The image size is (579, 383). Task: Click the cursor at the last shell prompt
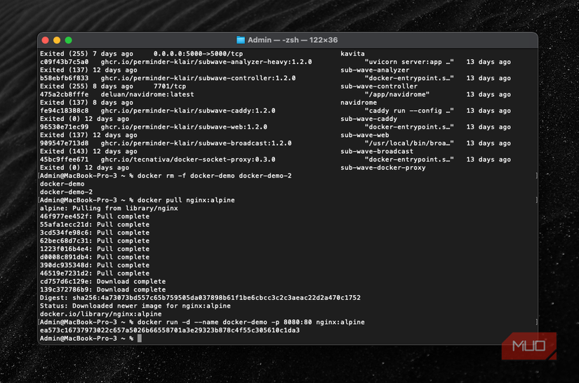pyautogui.click(x=140, y=338)
